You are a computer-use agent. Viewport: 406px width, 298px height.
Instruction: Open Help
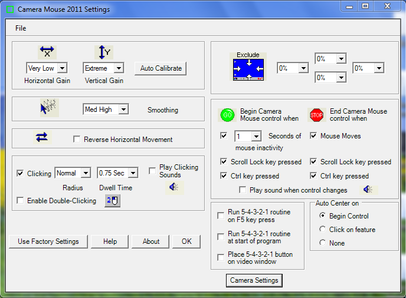pos(110,241)
